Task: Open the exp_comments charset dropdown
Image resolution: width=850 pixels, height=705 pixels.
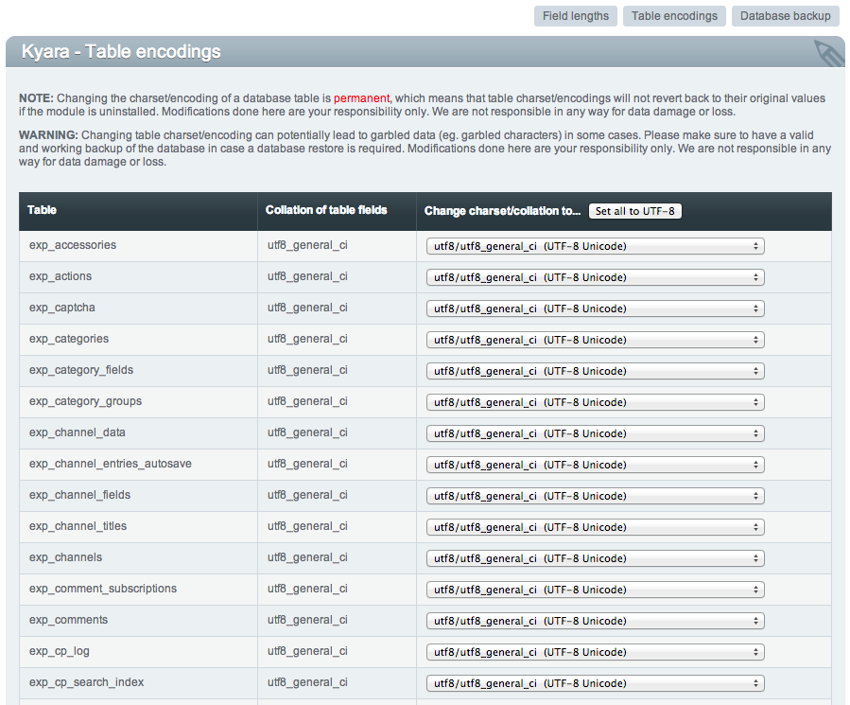Action: tap(596, 621)
